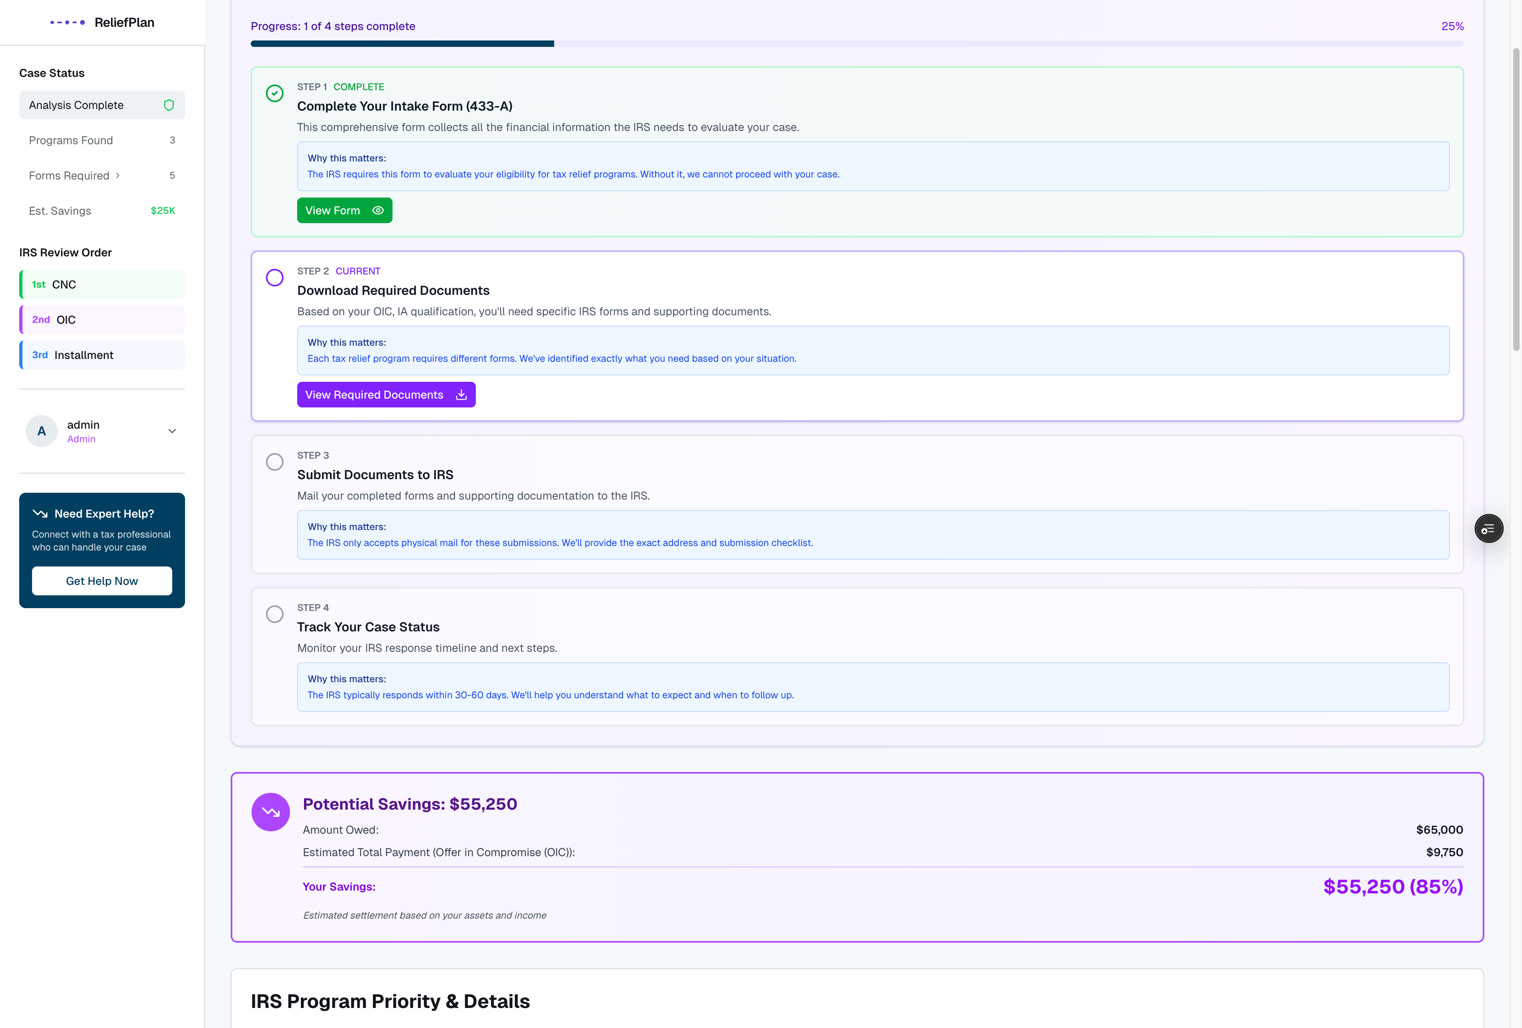1522x1028 pixels.
Task: Click the shield icon beside Analysis Complete
Action: [x=169, y=105]
